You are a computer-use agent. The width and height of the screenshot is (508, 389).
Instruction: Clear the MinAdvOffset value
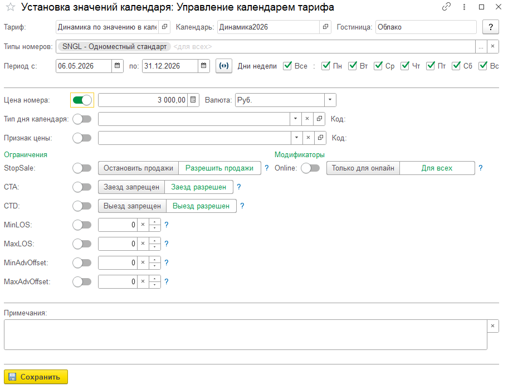143,262
